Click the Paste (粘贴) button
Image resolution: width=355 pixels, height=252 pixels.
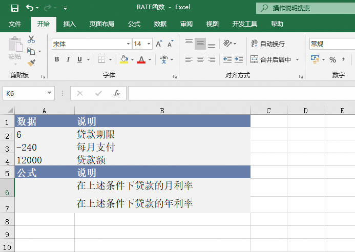coord(15,50)
